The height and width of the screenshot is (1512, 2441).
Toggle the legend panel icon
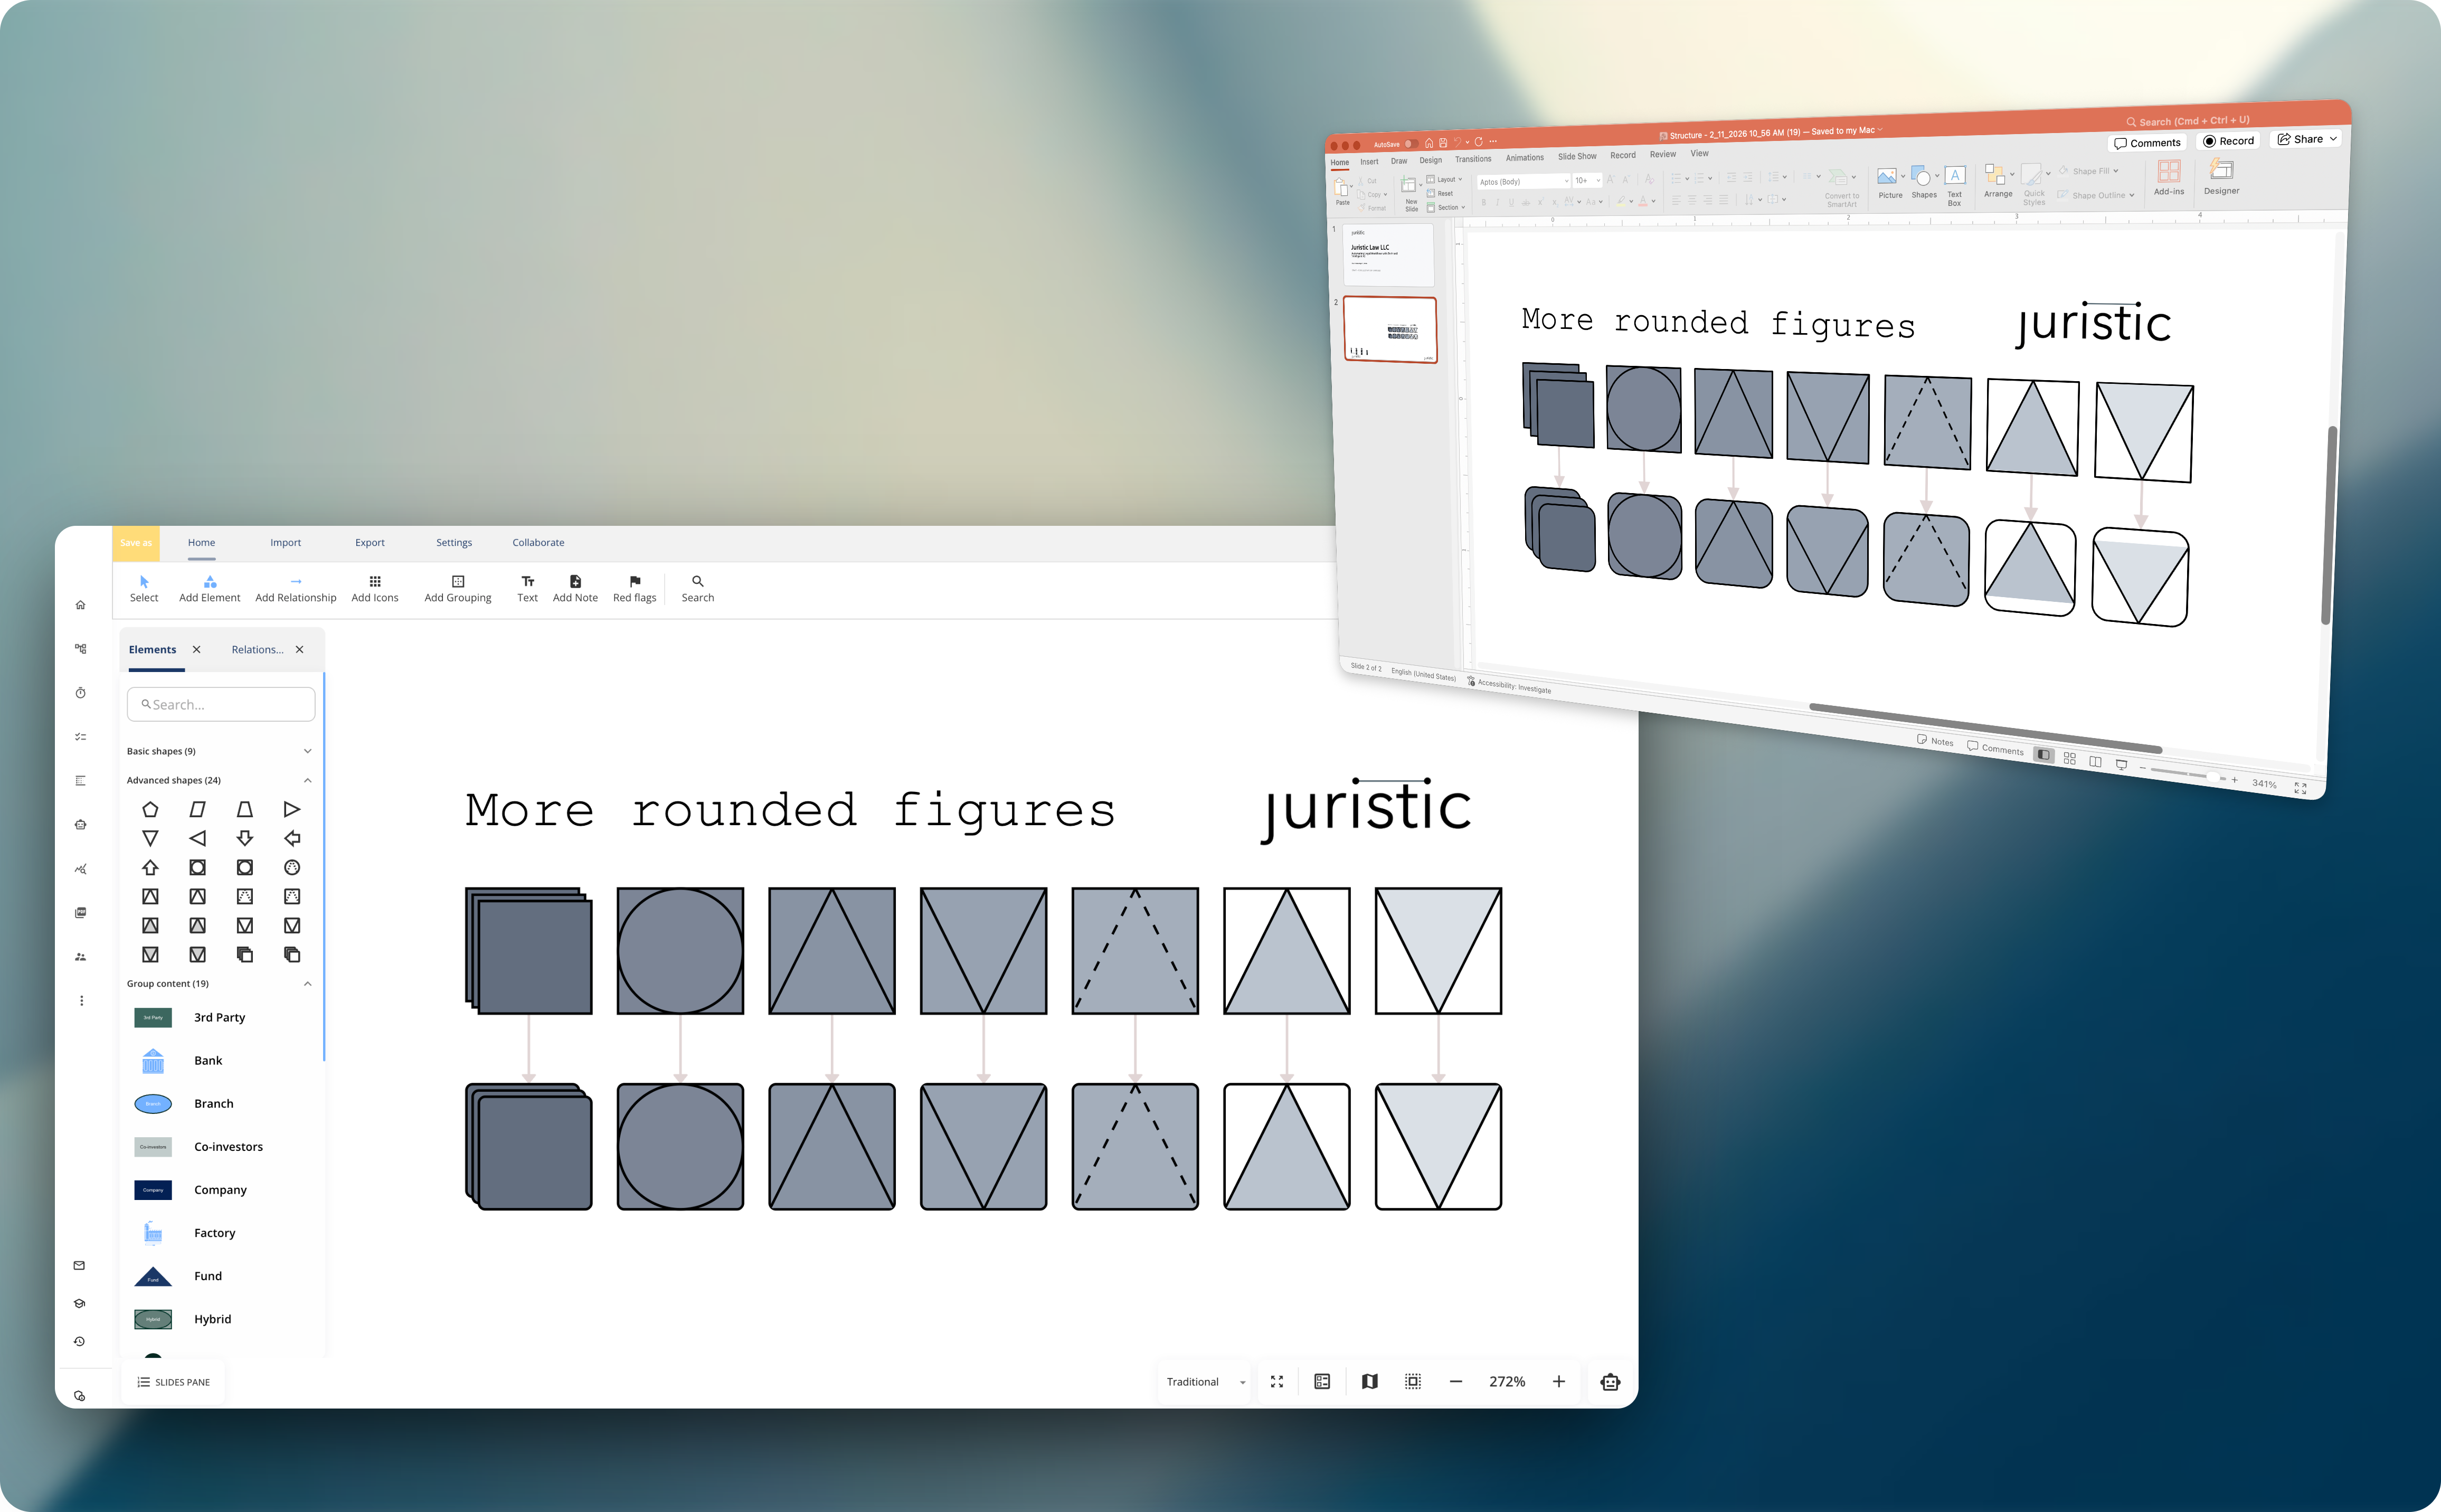[1321, 1381]
